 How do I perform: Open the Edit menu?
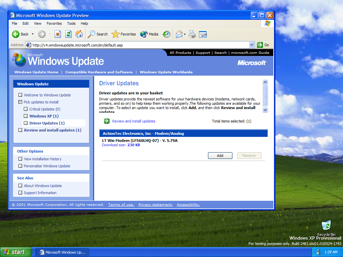coord(25,23)
